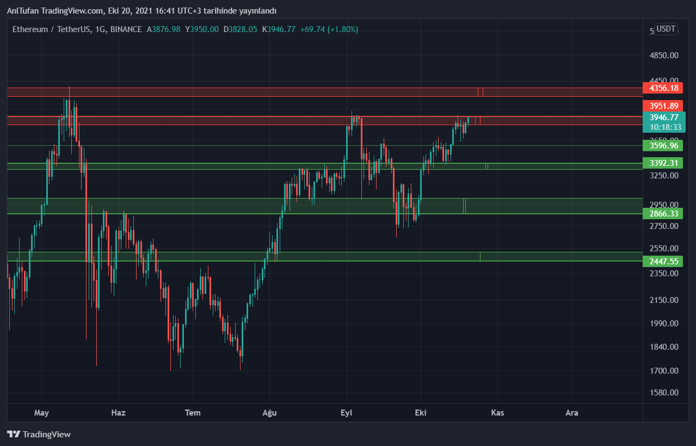Screen dimensions: 696x446
Task: Click the Eyl label on time axis
Action: tap(346, 413)
